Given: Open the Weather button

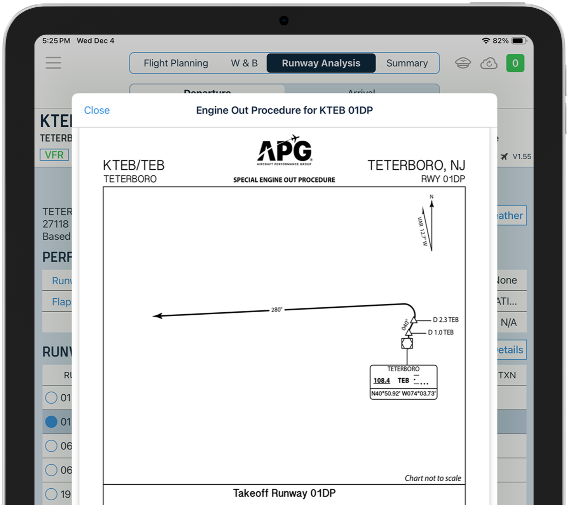Looking at the screenshot, I should (511, 216).
